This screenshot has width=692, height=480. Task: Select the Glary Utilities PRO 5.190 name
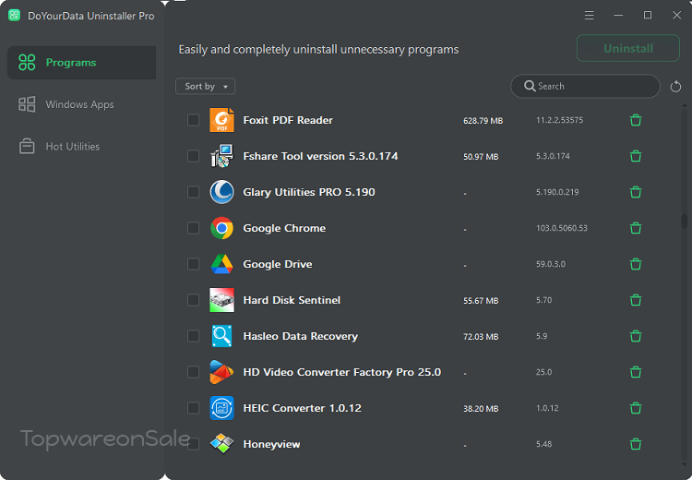[x=309, y=192]
